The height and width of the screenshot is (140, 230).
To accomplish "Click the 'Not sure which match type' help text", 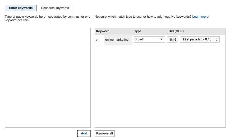I will [143, 17].
